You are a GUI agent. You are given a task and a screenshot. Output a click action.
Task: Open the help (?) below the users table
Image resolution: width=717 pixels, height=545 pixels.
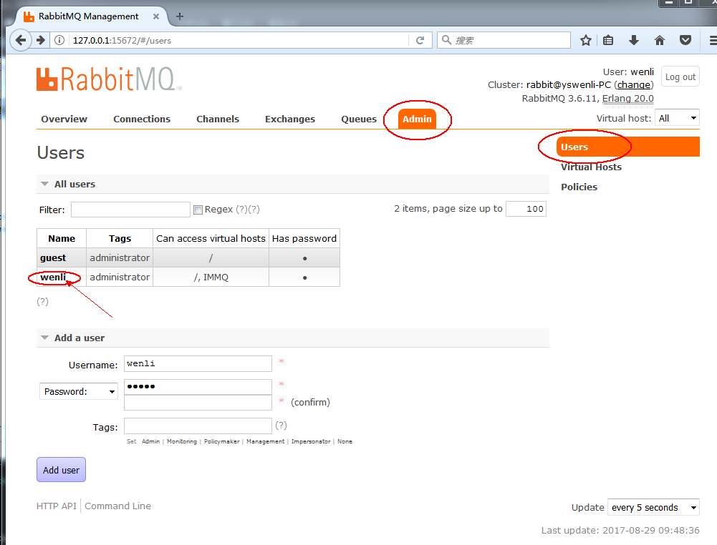[x=42, y=301]
